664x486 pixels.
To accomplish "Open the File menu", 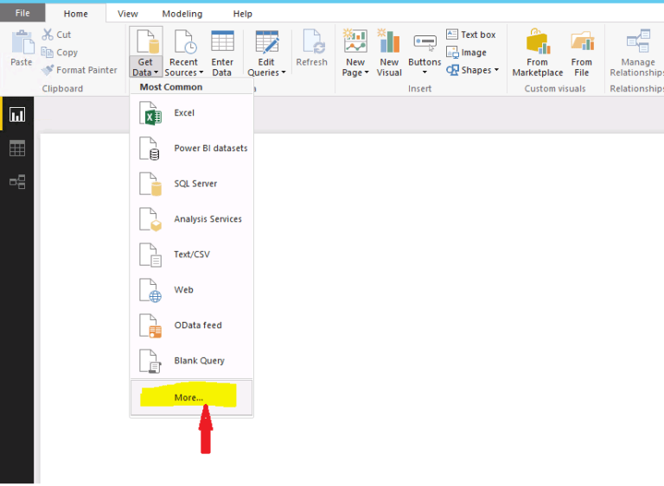I will click(22, 13).
